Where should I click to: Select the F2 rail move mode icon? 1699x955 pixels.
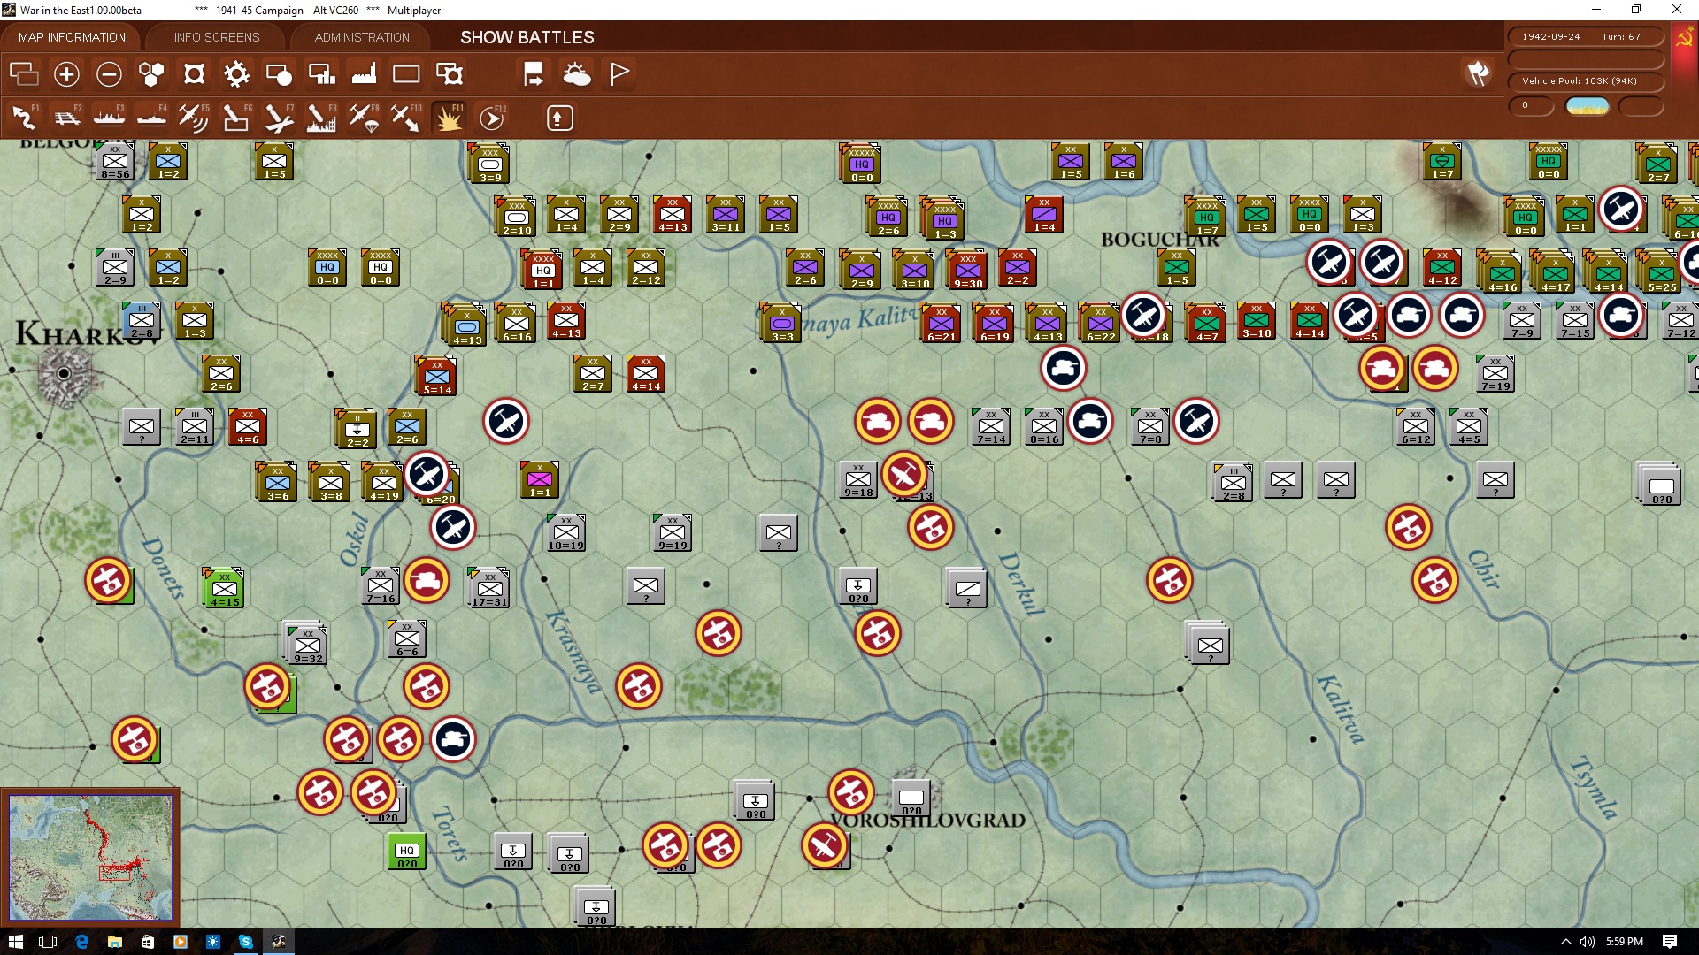pyautogui.click(x=66, y=118)
